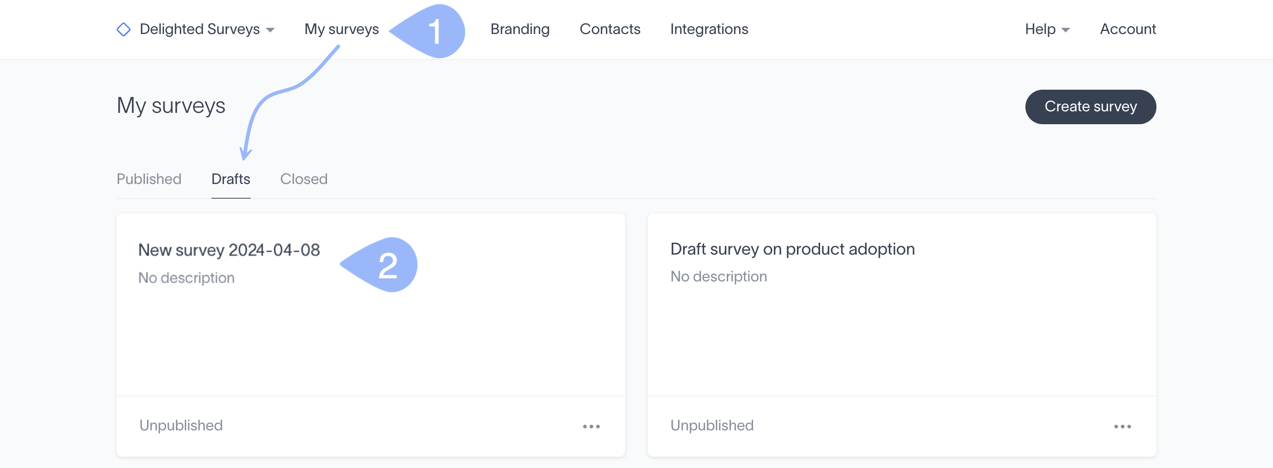Expand the Help dropdown menu
This screenshot has width=1273, height=468.
point(1048,29)
